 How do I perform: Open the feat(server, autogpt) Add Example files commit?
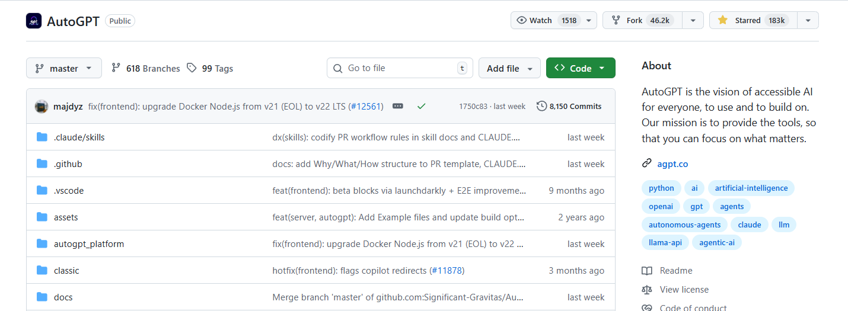point(399,217)
